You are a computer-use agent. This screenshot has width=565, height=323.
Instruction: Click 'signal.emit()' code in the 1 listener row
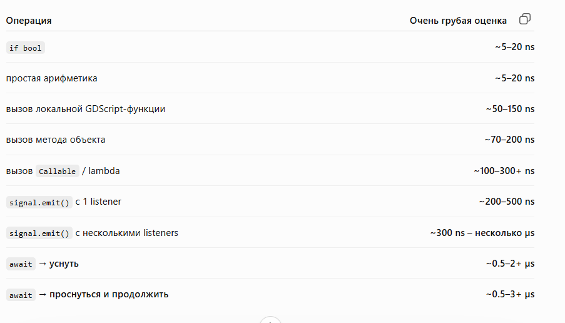pyautogui.click(x=39, y=202)
